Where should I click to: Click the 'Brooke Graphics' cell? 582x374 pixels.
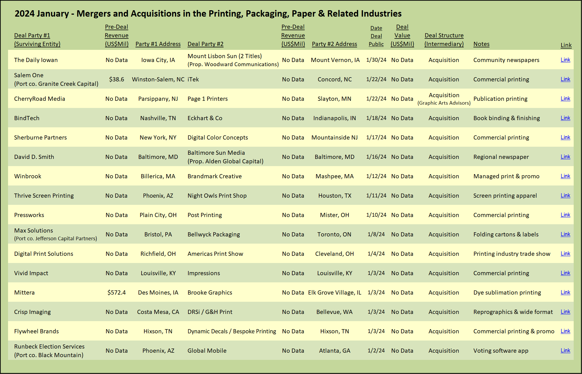(x=210, y=293)
